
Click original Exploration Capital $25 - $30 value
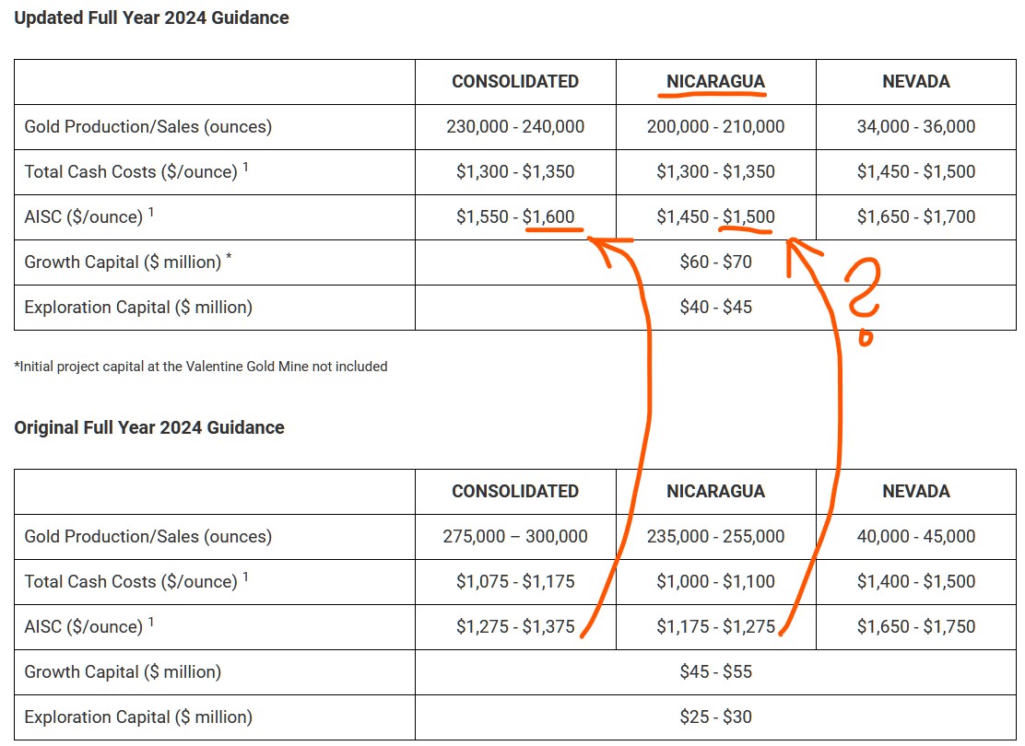pos(715,717)
